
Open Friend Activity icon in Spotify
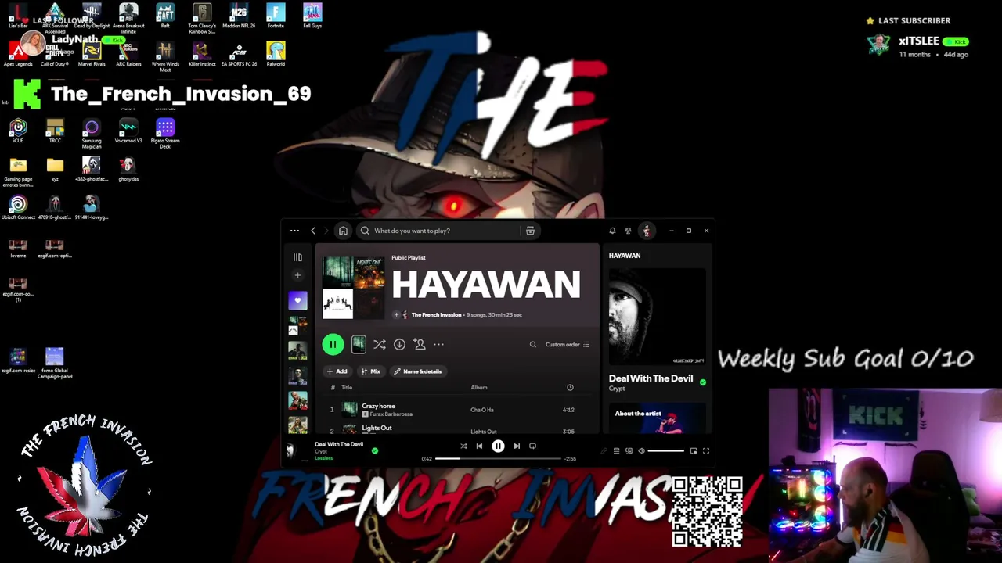tap(628, 231)
